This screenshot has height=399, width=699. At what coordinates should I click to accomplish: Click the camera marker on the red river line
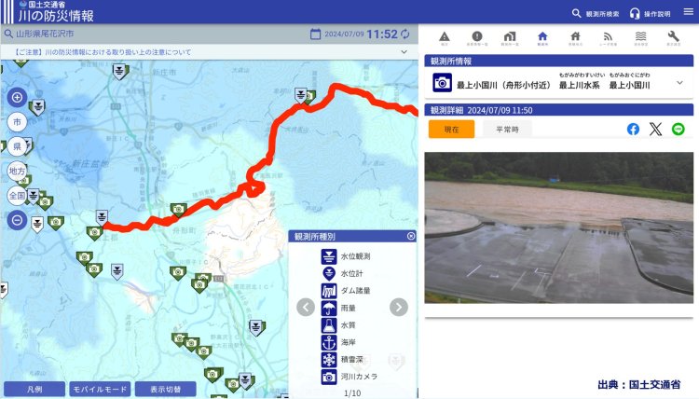click(x=178, y=210)
